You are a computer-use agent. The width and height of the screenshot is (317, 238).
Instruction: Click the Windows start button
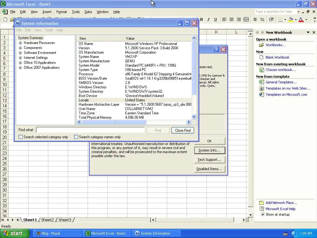tap(15, 233)
